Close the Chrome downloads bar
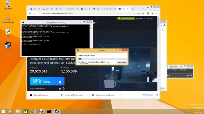 click(x=157, y=95)
